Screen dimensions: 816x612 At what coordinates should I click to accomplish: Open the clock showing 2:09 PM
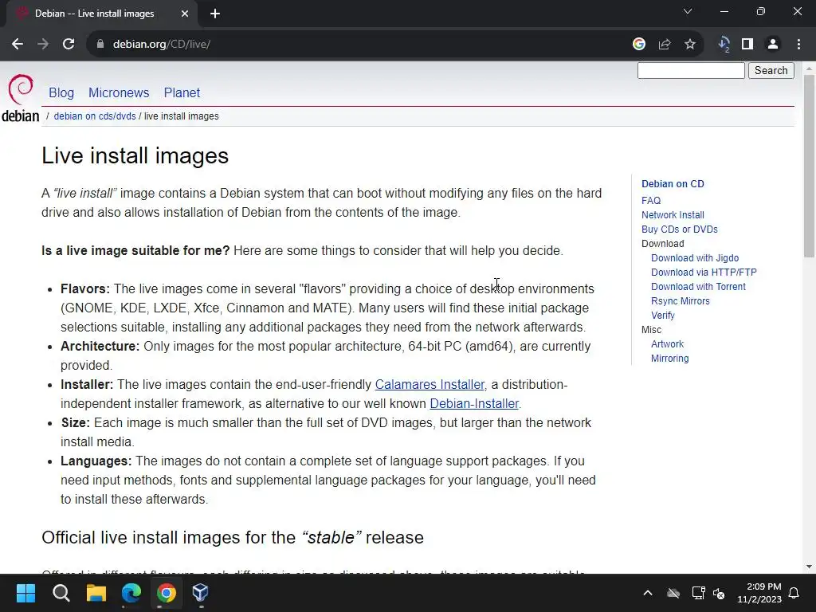pyautogui.click(x=759, y=593)
